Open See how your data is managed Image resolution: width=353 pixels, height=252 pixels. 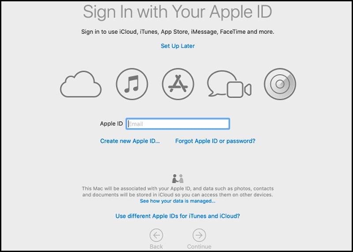[178, 201]
